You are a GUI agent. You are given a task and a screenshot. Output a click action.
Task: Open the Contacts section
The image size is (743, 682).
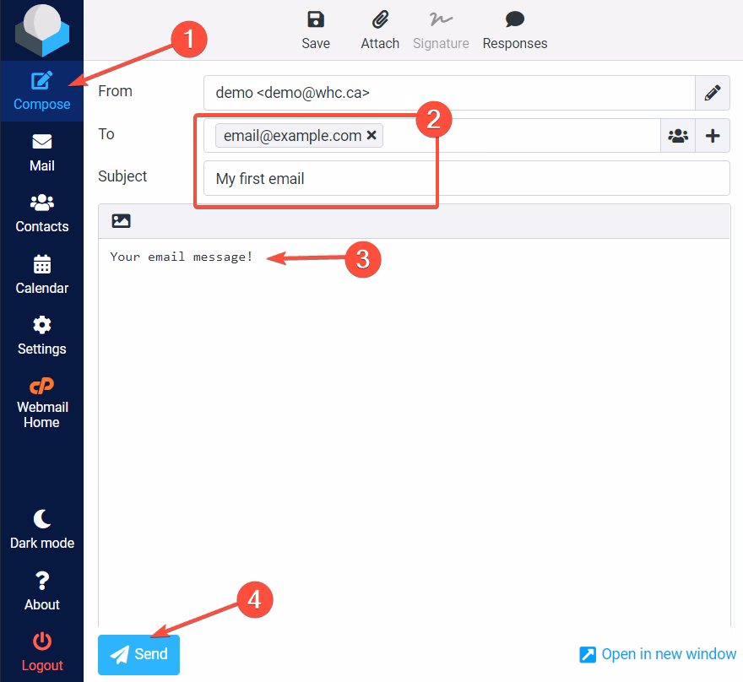point(41,213)
